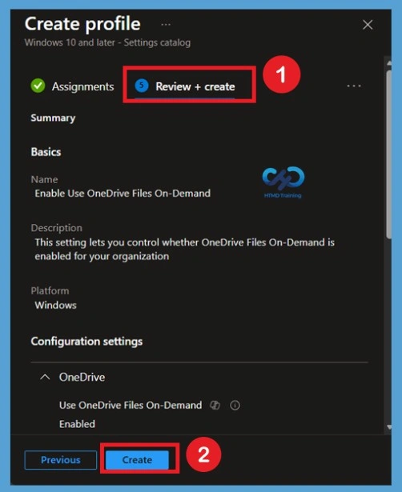Click the Create button

click(x=137, y=460)
